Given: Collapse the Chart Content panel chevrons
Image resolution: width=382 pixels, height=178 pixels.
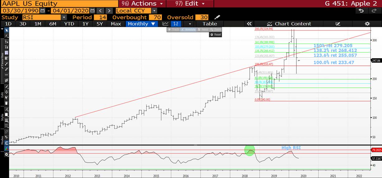Looking at the screenshot, I should click(x=249, y=24).
